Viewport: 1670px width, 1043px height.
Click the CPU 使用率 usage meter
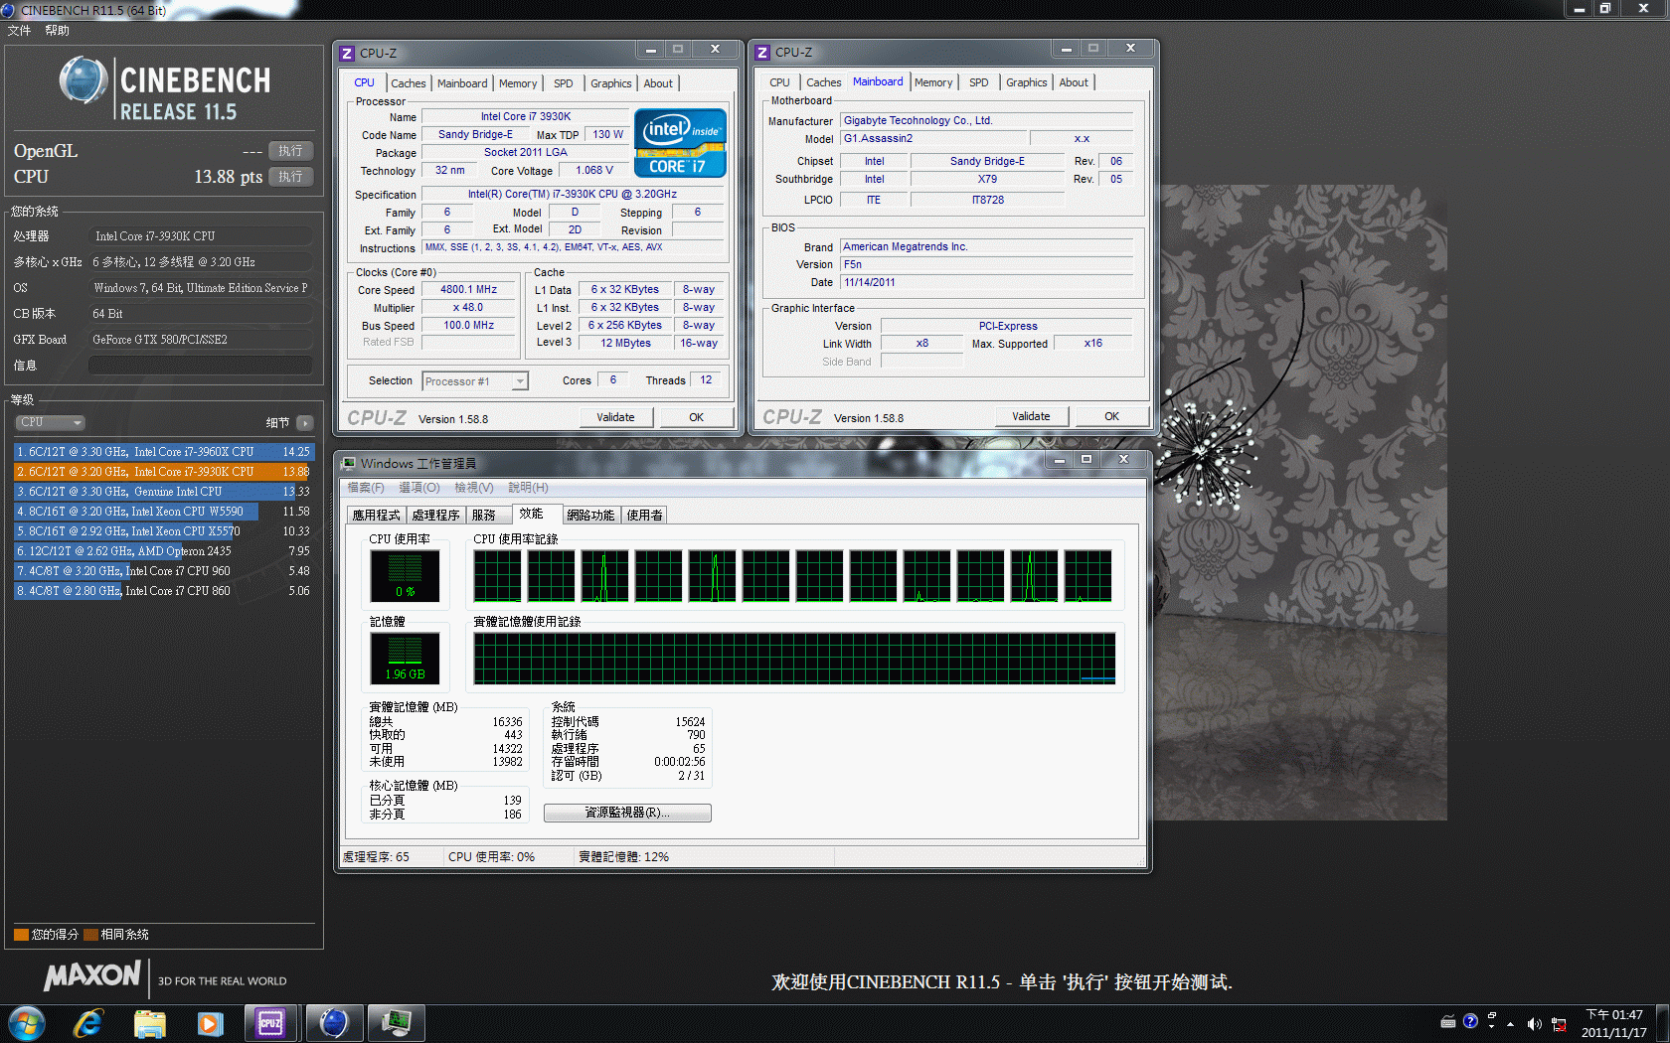coord(405,577)
